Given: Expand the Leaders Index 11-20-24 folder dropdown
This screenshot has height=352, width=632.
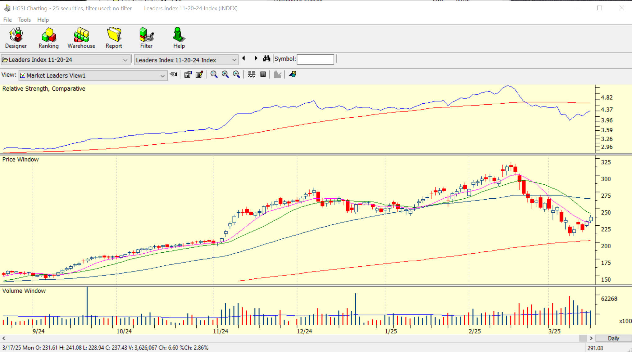Looking at the screenshot, I should (125, 60).
